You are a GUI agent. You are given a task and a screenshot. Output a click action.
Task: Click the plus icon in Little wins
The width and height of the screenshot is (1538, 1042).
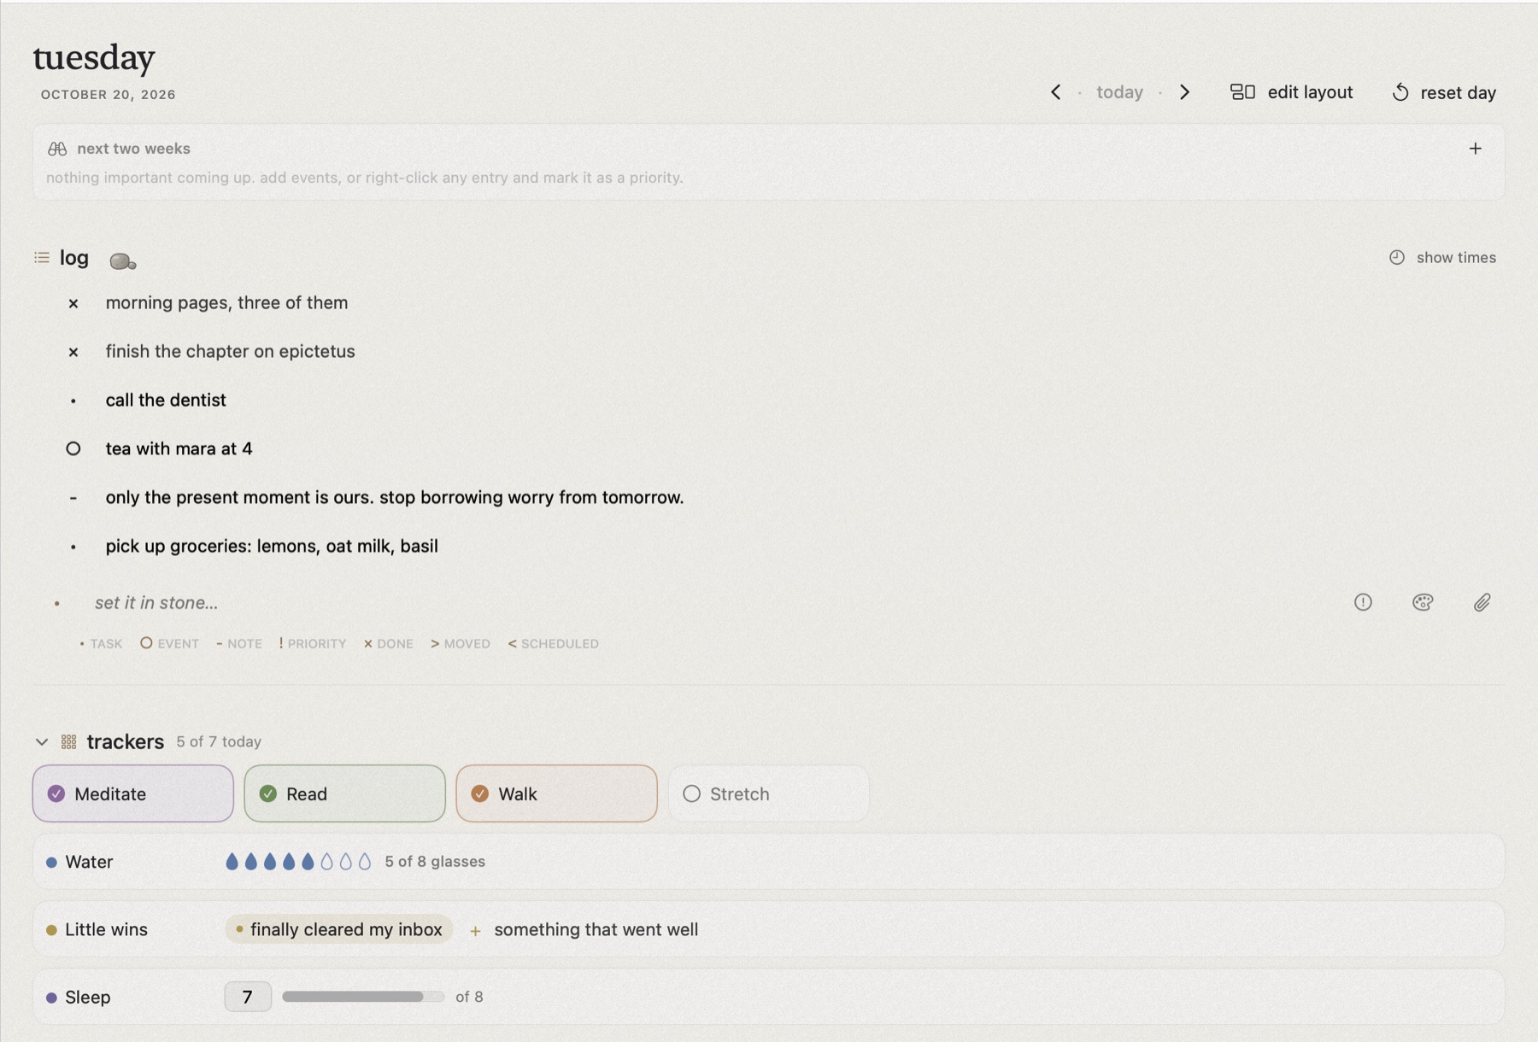[x=475, y=930]
